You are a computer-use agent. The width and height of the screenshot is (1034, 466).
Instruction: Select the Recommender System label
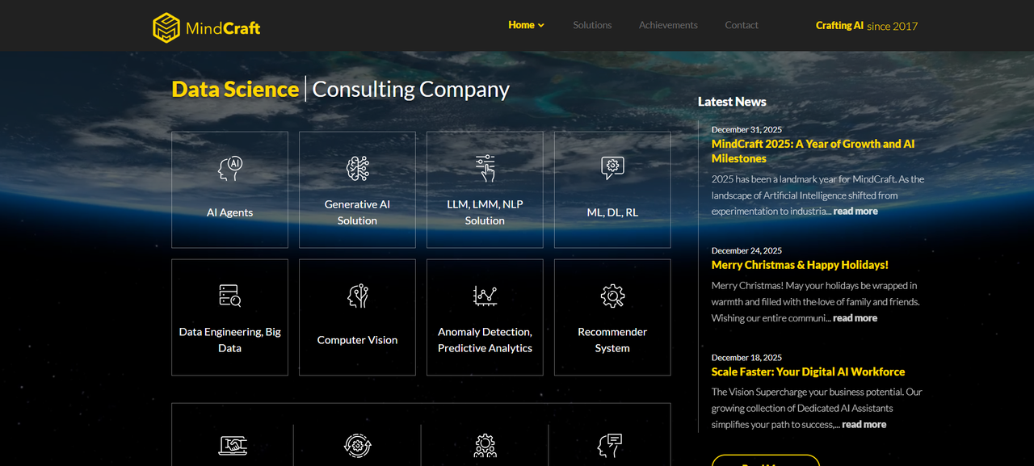(x=612, y=340)
